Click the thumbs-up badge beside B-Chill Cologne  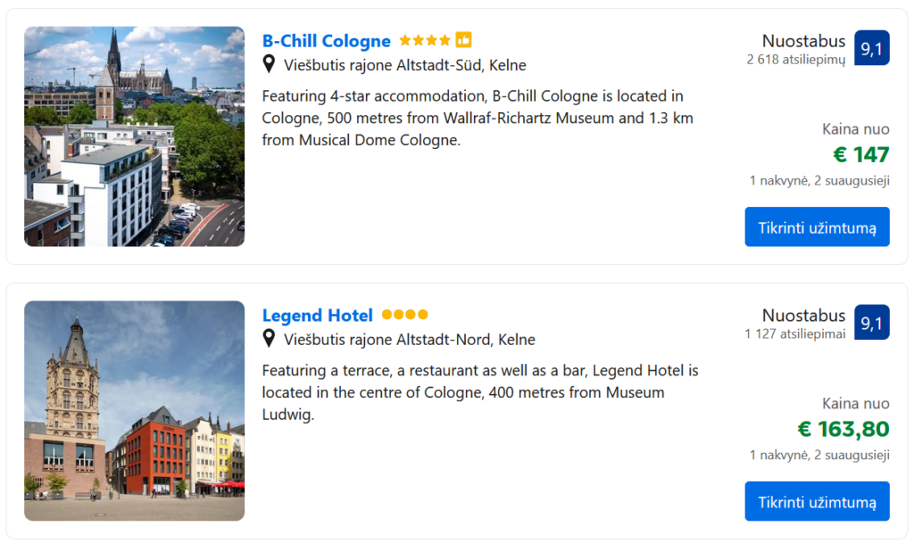(x=463, y=40)
